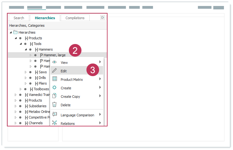Expand the Saws hierarchy node
Screen dimensions: 233x150
tap(26, 72)
